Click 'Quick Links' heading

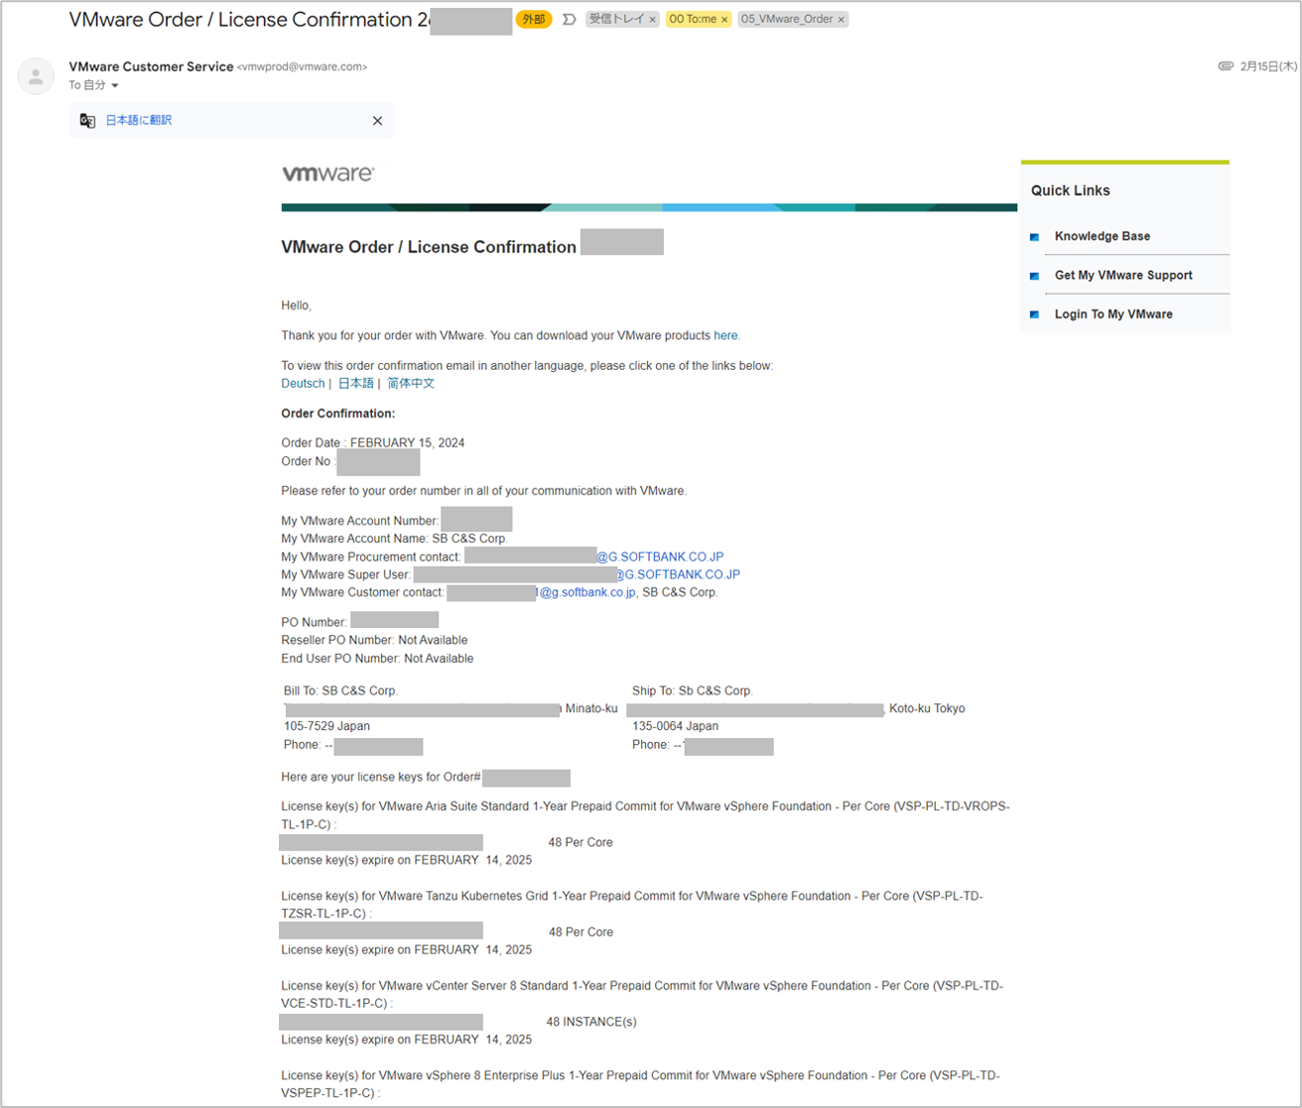[x=1071, y=190]
